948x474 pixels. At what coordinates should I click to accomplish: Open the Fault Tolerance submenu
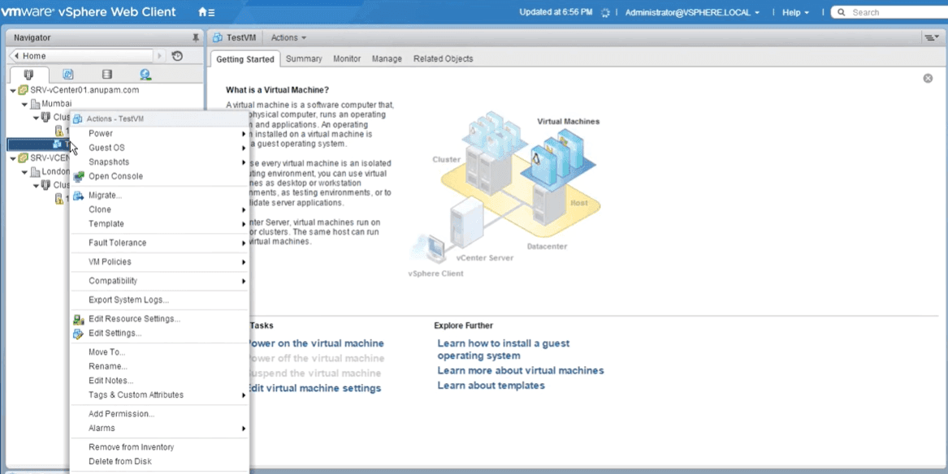pos(159,243)
